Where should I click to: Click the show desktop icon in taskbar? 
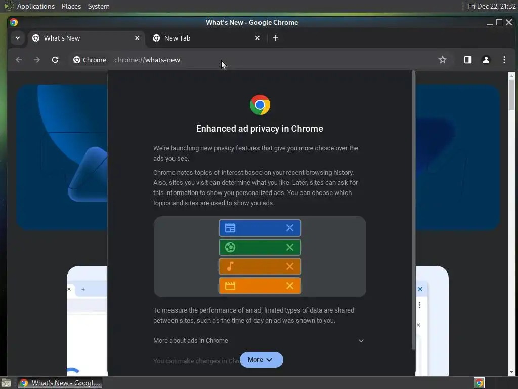click(6, 383)
